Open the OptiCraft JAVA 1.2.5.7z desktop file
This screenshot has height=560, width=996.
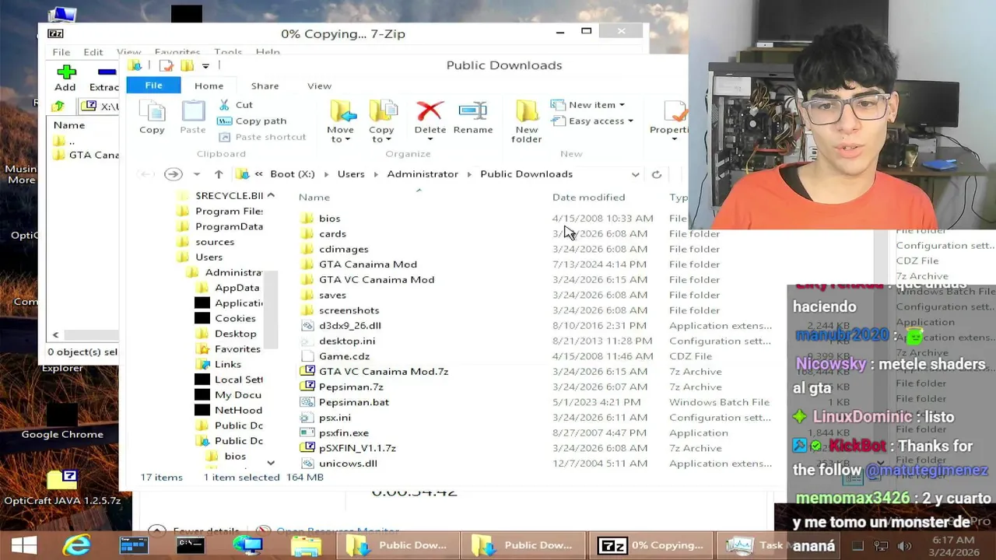[x=62, y=488]
